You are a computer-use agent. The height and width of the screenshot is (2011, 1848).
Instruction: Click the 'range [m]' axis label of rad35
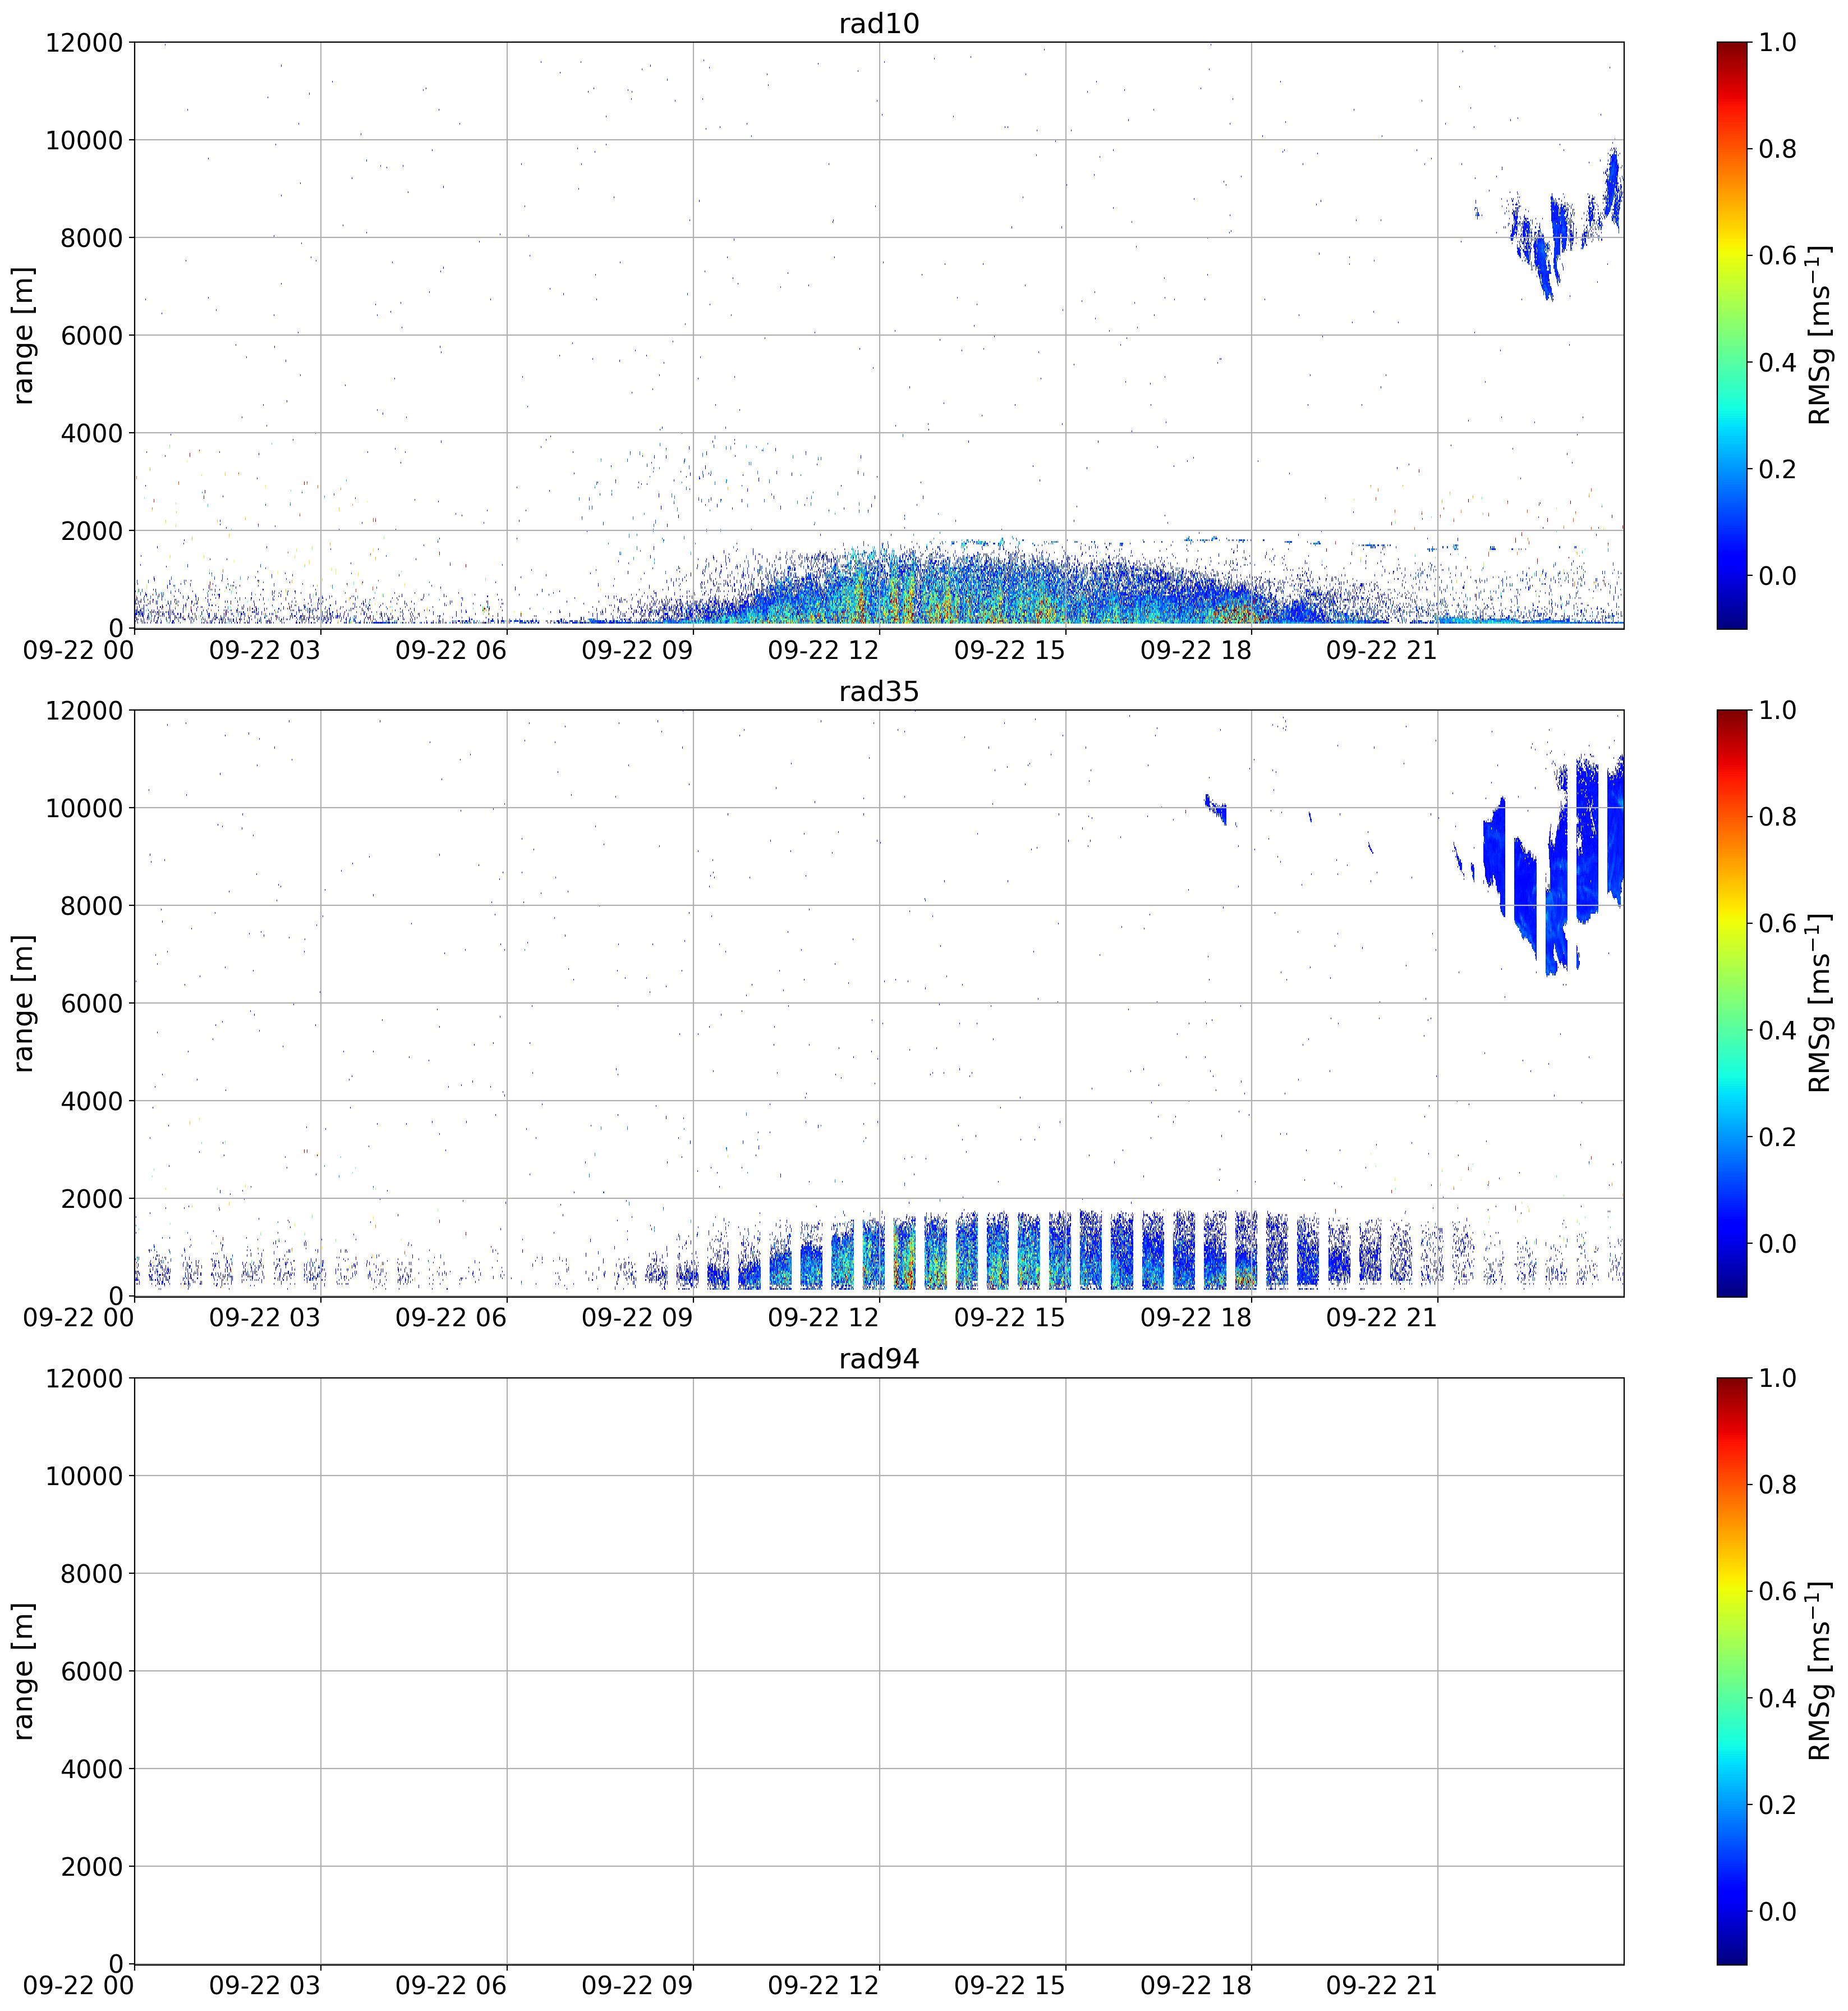(23, 1004)
